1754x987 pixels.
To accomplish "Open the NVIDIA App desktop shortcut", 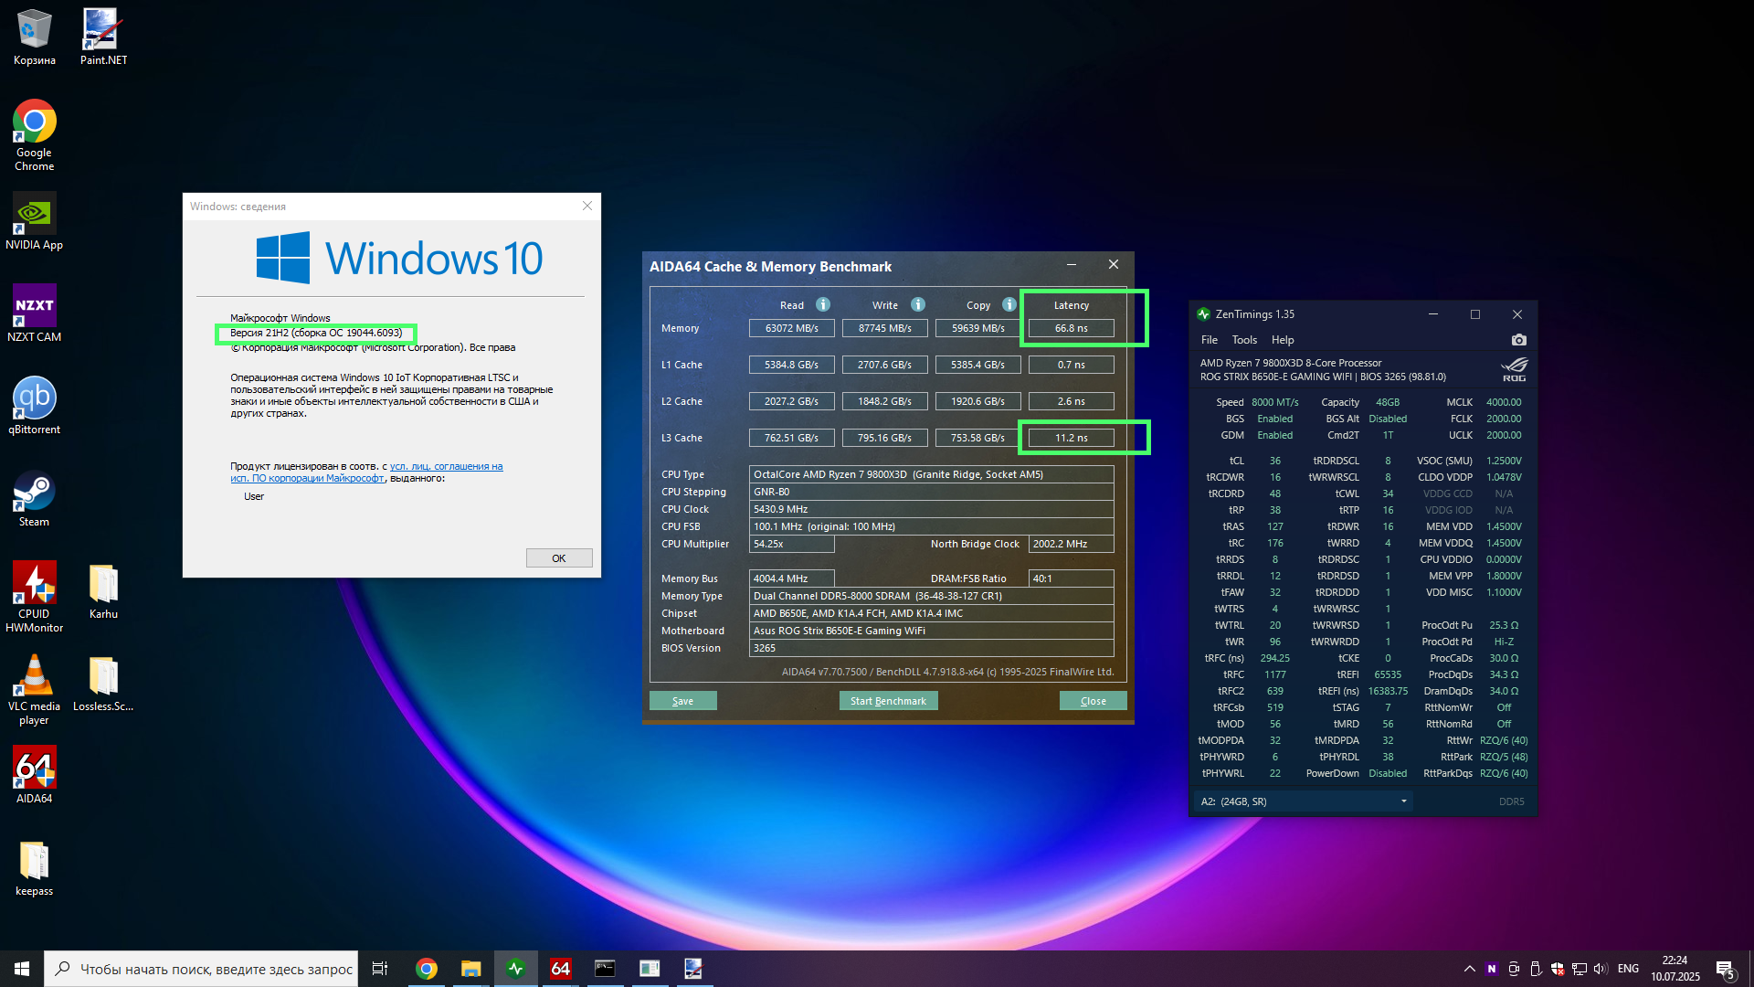I will click(35, 221).
